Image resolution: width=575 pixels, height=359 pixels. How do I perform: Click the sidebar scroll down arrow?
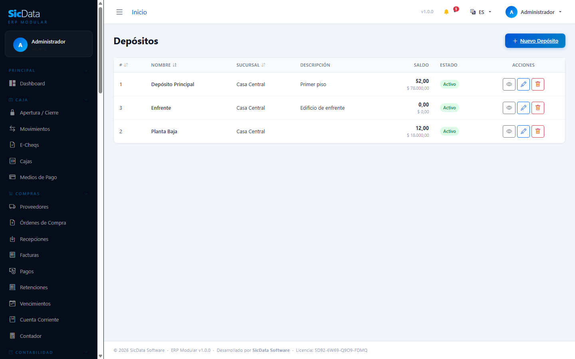[x=101, y=356]
